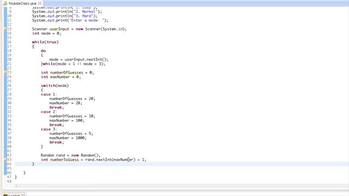The height and width of the screenshot is (196, 349).
Task: Click 'int numberToGuess' on line 43
Action: tap(60, 160)
